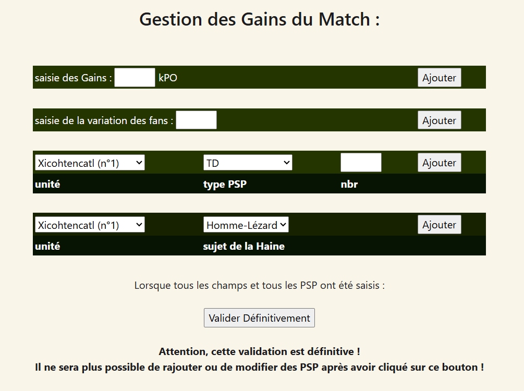Open the unit dropdown in the Haine row
Image resolution: width=524 pixels, height=391 pixels.
point(90,225)
